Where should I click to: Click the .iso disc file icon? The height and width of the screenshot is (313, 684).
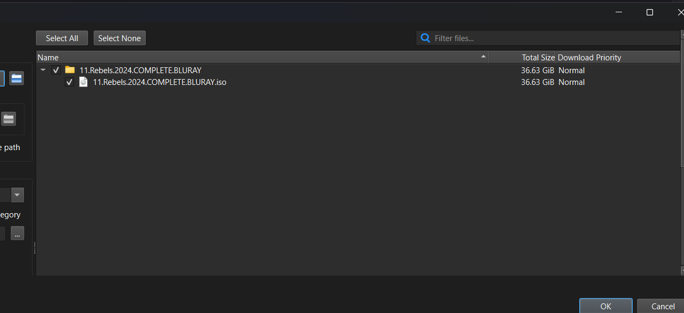pyautogui.click(x=83, y=82)
